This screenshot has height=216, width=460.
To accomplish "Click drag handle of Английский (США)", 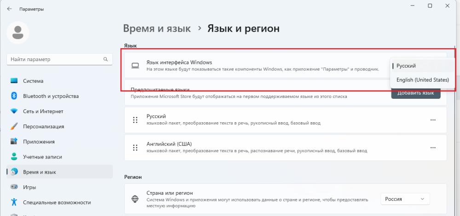I will (x=135, y=148).
